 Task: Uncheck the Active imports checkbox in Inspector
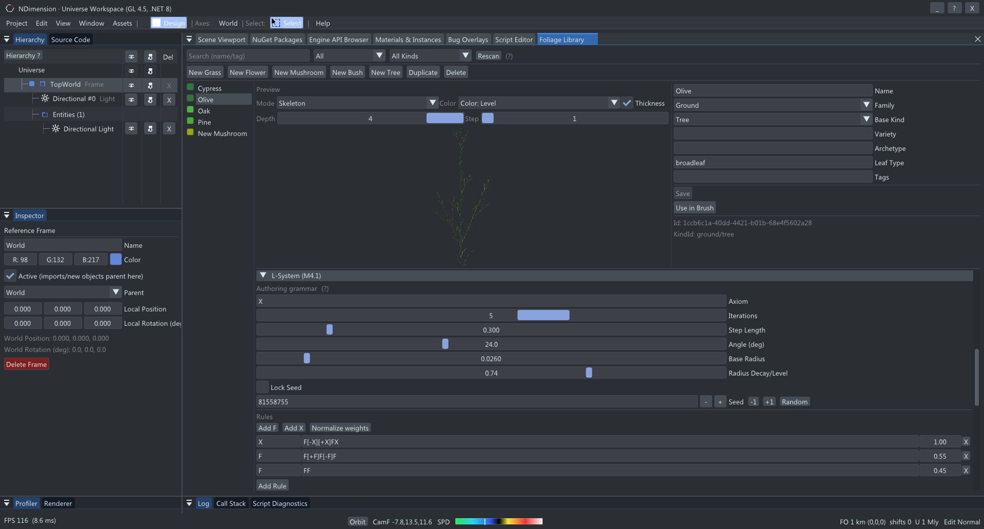point(10,276)
